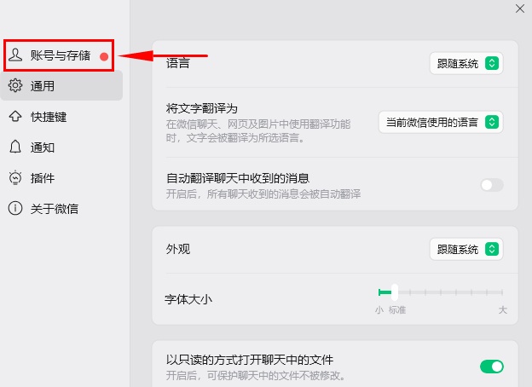532x387 pixels.
Task: Enable 自动翻译聊天中收到的消息 toggle
Action: click(x=492, y=185)
